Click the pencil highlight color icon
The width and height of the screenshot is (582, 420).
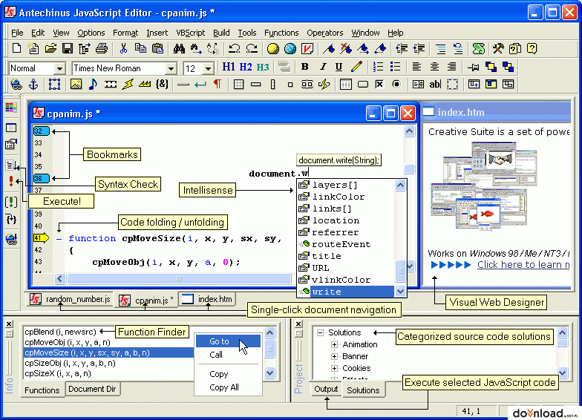pos(356,67)
